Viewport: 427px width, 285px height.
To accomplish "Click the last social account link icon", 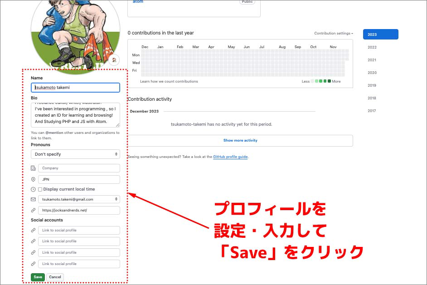I will (x=33, y=264).
